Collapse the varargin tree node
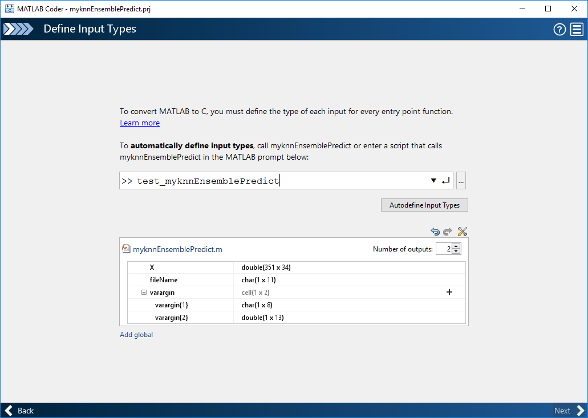Viewport: 588px width, 418px height. point(144,292)
